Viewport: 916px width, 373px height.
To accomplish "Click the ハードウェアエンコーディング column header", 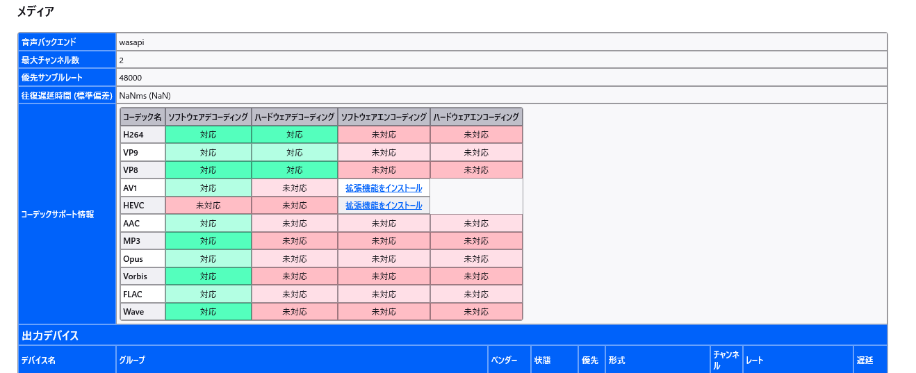I will 476,117.
